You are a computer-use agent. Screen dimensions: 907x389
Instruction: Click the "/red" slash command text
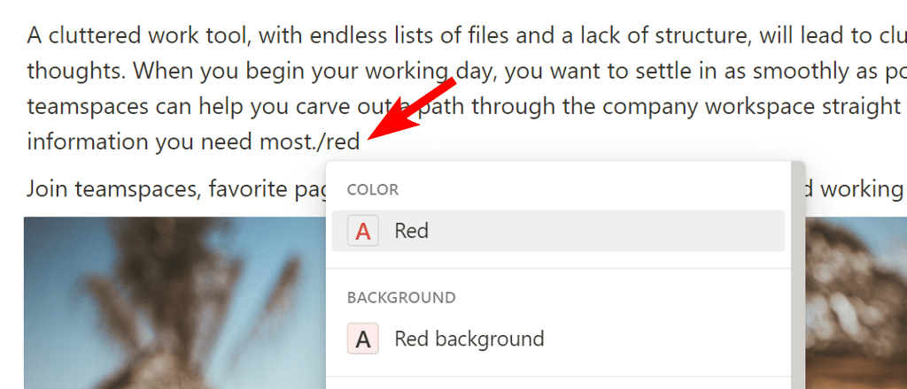[x=342, y=141]
